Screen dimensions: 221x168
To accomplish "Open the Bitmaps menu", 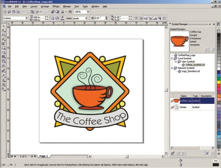I will point(67,7).
